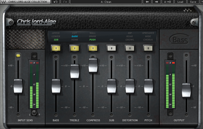The height and width of the screenshot is (129, 203).
Task: Select the SPREADER pitch mode label
Action: click(x=148, y=33)
